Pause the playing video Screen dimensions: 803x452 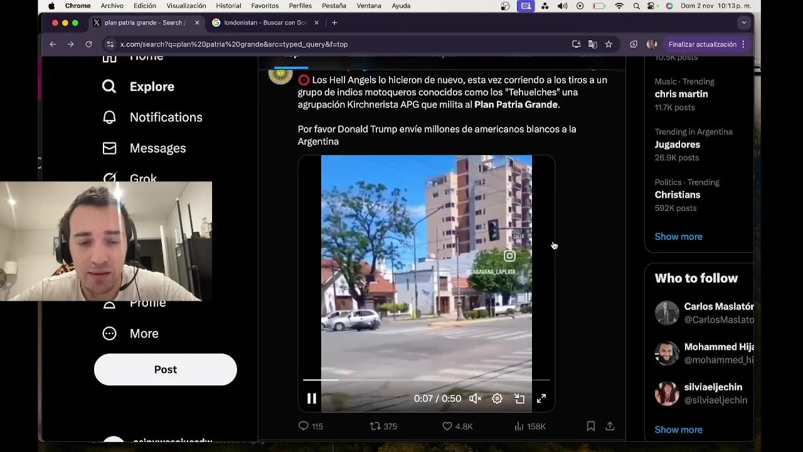click(x=312, y=399)
